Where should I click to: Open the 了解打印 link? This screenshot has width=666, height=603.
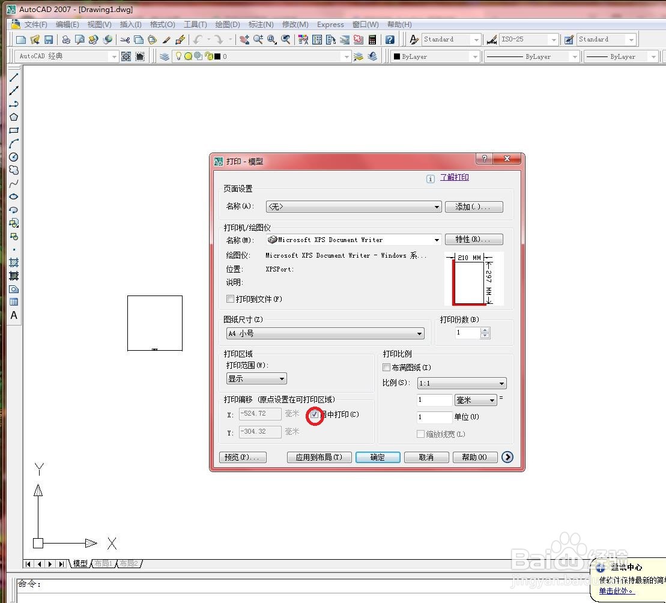pos(454,177)
